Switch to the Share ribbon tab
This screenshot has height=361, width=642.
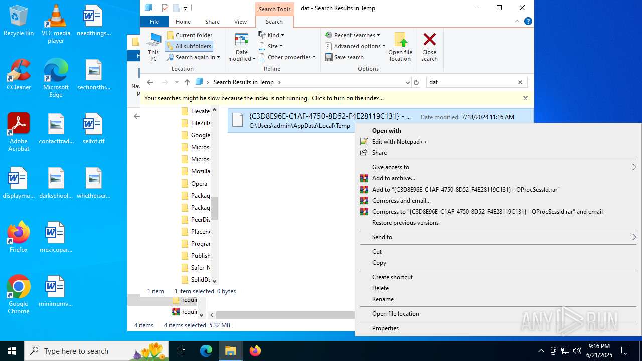pyautogui.click(x=212, y=22)
